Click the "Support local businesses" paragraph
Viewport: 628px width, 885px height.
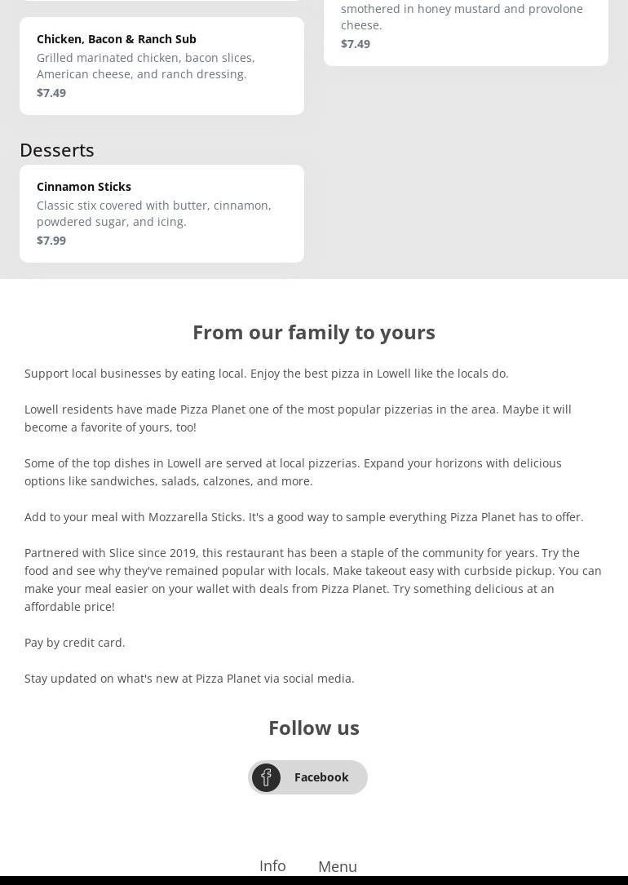click(267, 374)
